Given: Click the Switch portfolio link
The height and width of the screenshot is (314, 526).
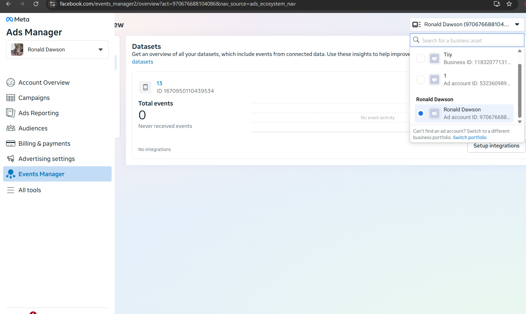Looking at the screenshot, I should tap(469, 138).
